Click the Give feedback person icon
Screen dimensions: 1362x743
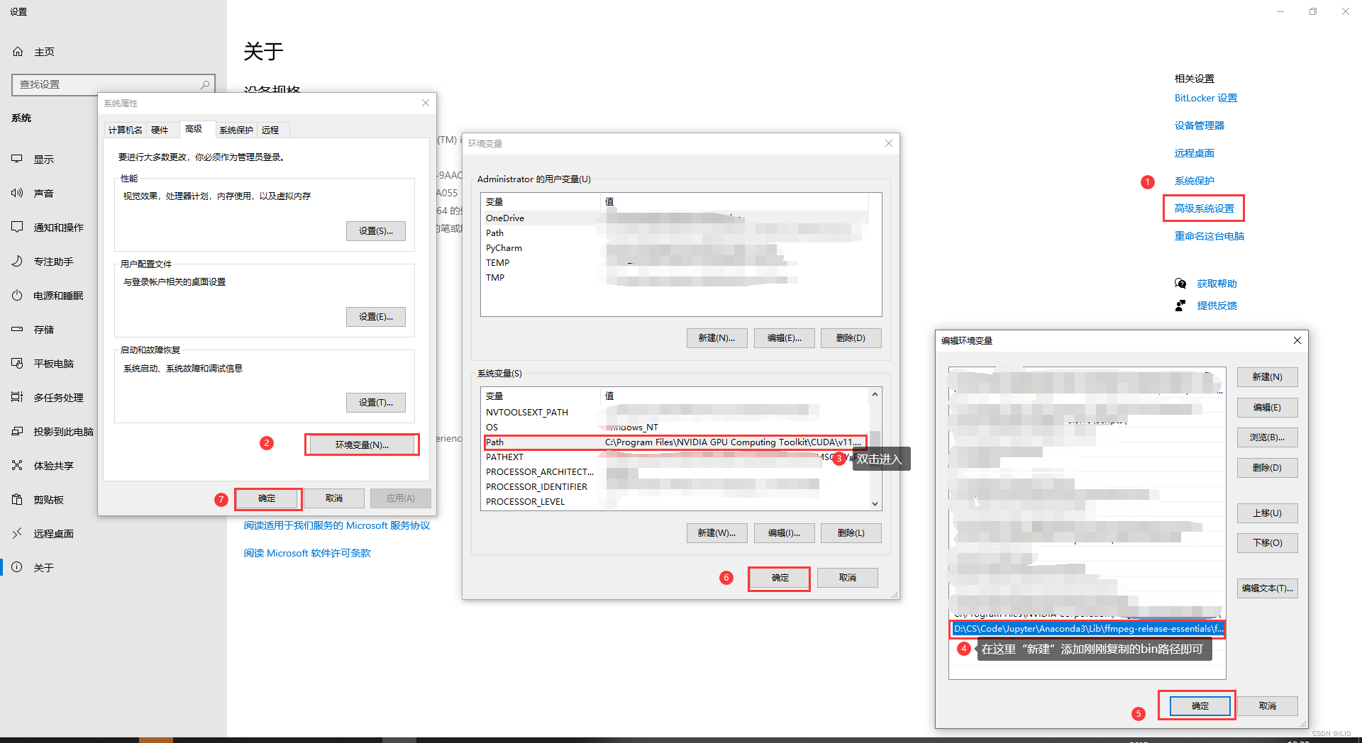(x=1180, y=306)
